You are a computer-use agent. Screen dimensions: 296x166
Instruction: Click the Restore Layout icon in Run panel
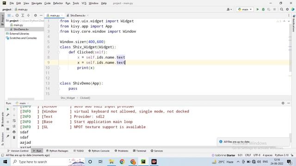coord(8,129)
